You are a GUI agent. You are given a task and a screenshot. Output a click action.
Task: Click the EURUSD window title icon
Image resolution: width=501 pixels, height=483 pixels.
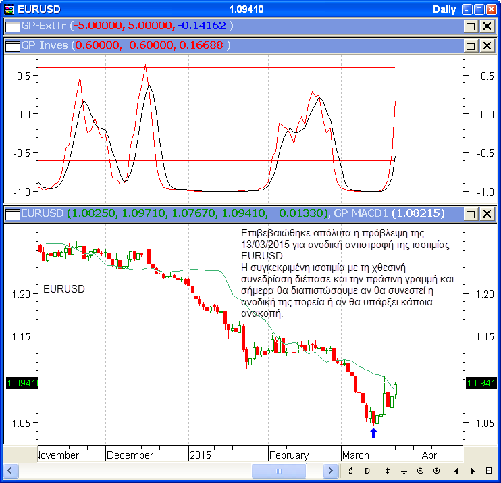[9, 9]
